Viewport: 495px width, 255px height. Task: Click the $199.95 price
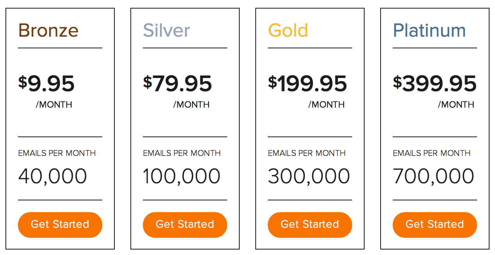click(x=308, y=84)
